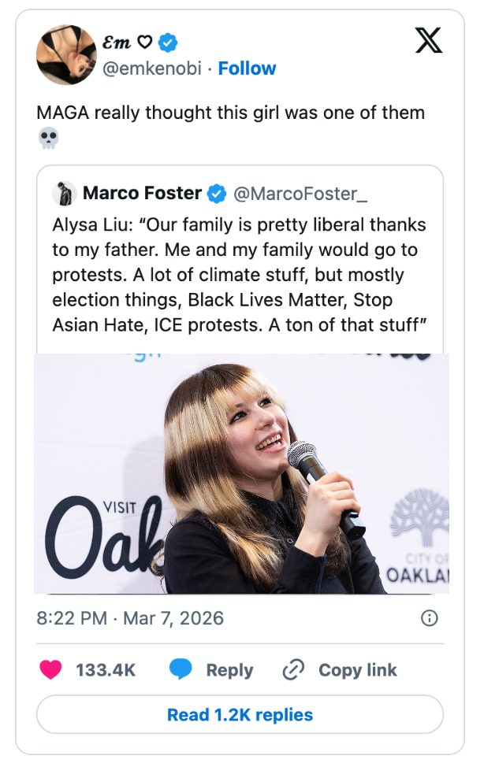The image size is (484, 767).
Task: Click the copy link chain icon
Action: tap(293, 670)
